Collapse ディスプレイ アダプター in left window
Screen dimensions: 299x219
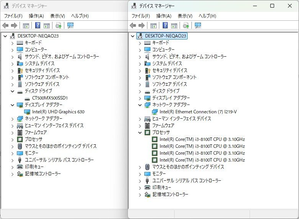pyautogui.click(x=12, y=105)
